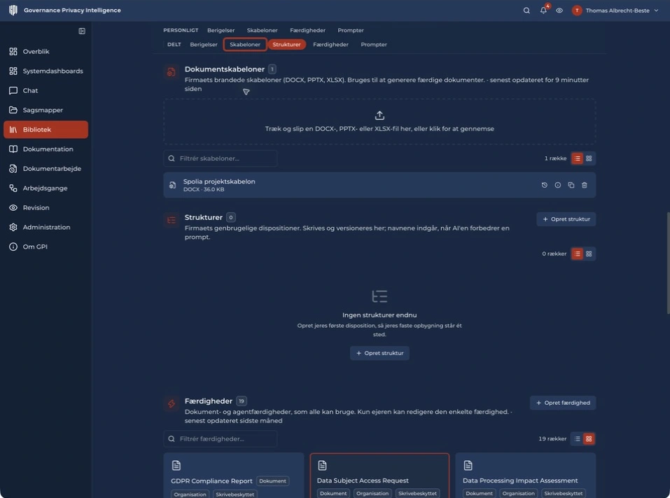This screenshot has width=670, height=498.
Task: Select Berigelser tab in the PERSONLIGT row
Action: [221, 30]
